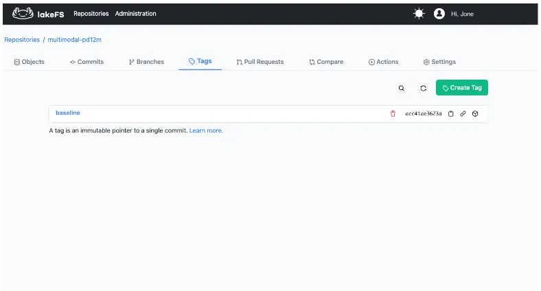The height and width of the screenshot is (291, 541).
Task: Switch to the Objects tab
Action: click(x=29, y=62)
